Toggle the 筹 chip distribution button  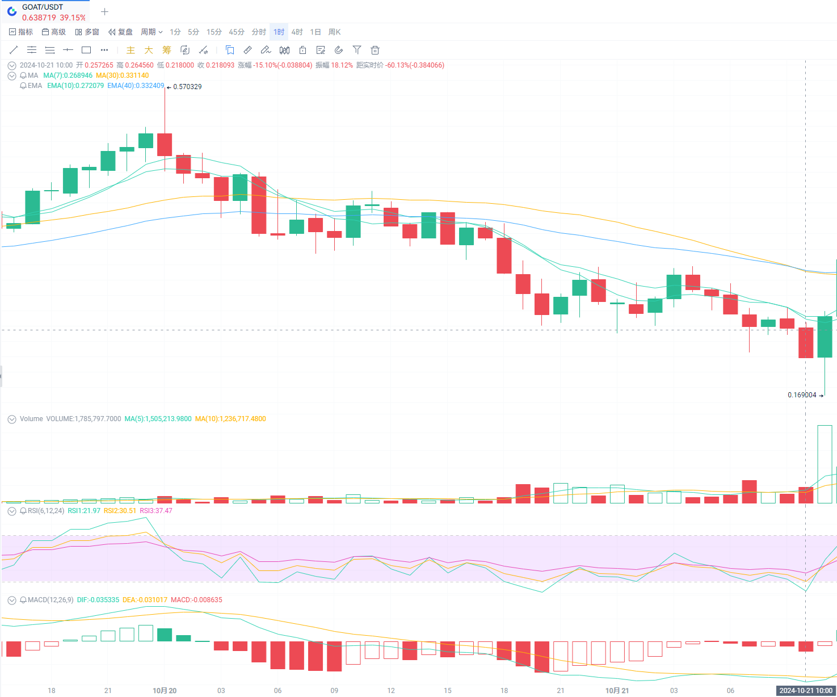167,50
